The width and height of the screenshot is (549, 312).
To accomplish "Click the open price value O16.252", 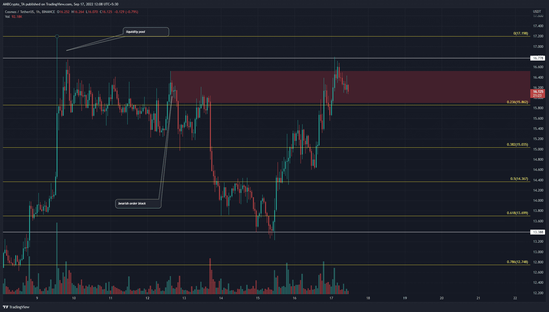I will click(63, 12).
